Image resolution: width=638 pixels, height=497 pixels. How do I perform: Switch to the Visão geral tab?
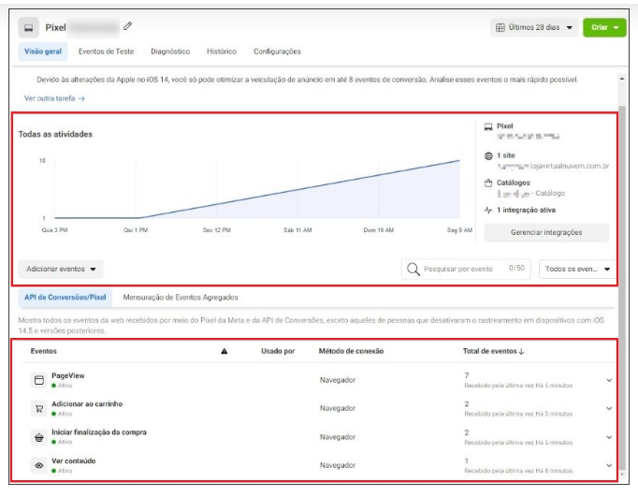[x=43, y=51]
